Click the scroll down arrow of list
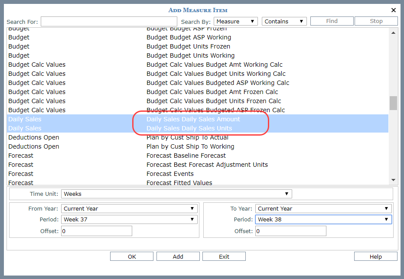 click(393, 180)
